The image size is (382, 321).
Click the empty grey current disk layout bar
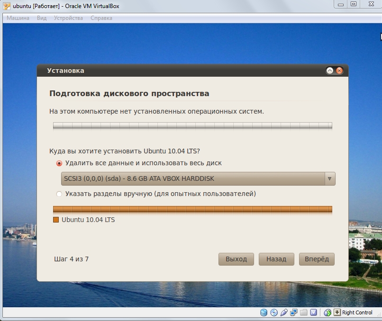[x=192, y=125]
